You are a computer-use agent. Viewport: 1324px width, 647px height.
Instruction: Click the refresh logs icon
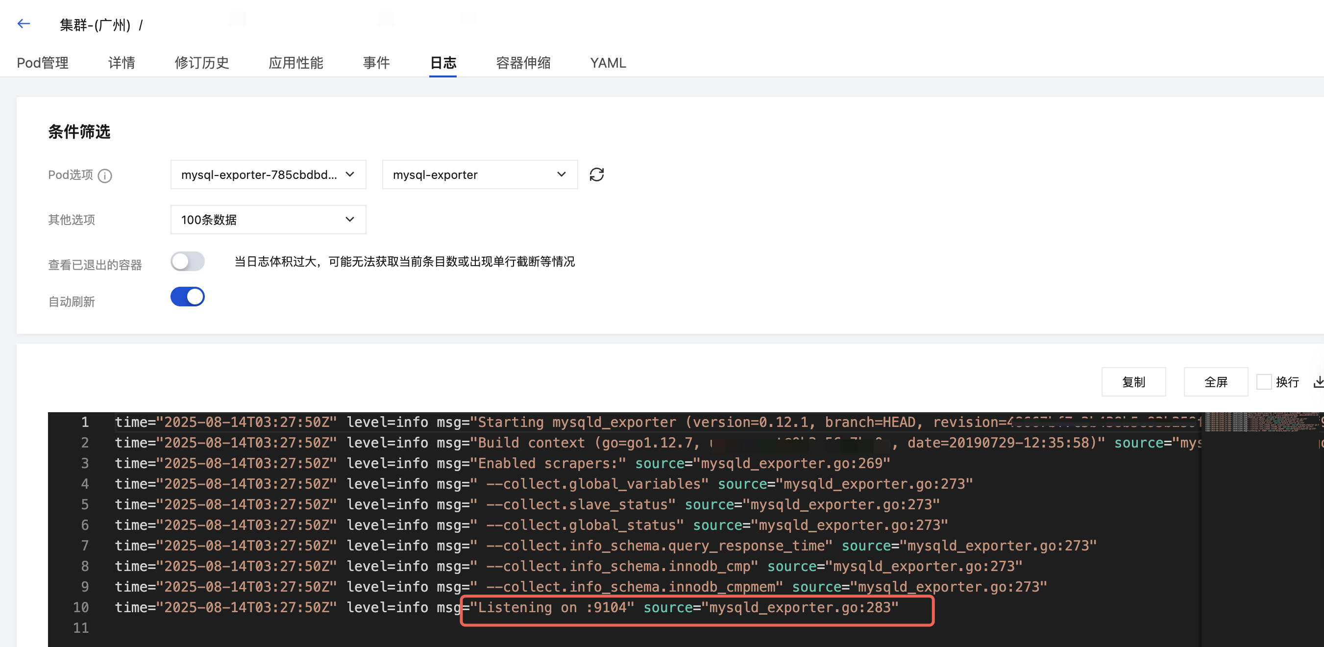point(596,175)
